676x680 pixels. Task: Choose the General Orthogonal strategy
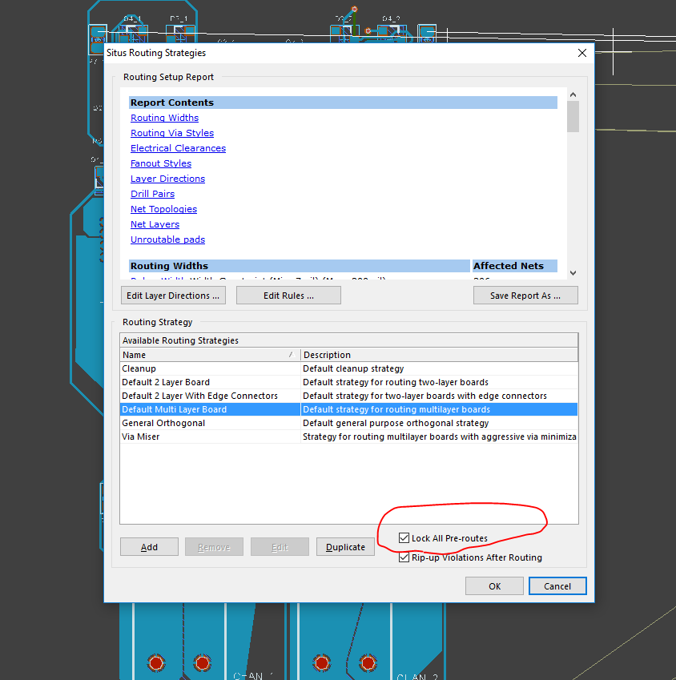click(163, 423)
